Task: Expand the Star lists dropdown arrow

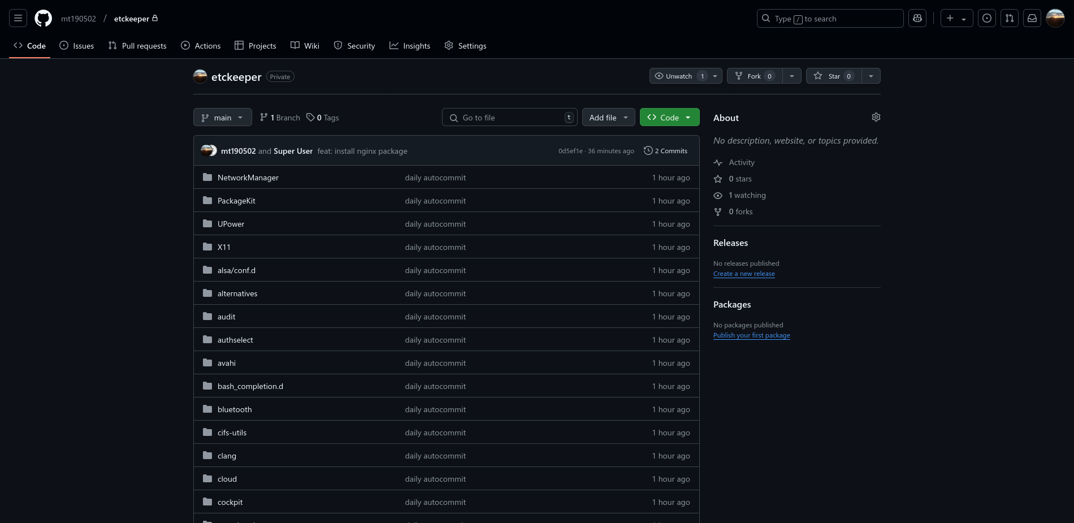Action: 871,76
